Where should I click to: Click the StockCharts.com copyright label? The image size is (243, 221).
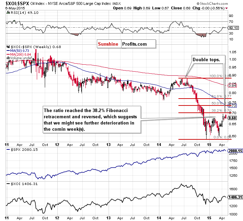click(x=212, y=3)
